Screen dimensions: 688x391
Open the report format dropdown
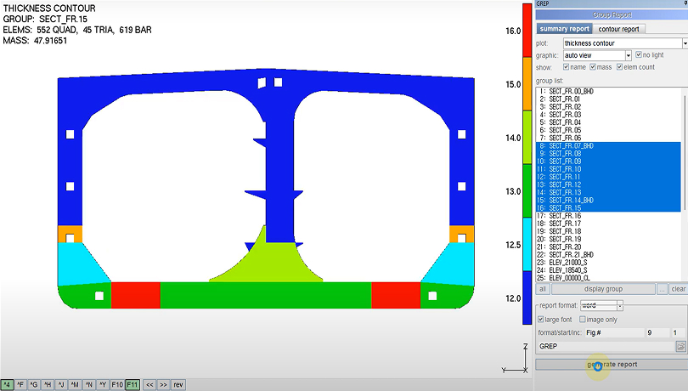pyautogui.click(x=619, y=305)
